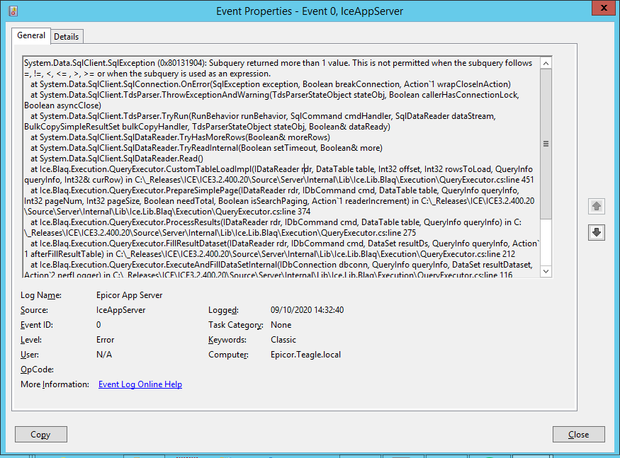Click inside the SqlException message text
This screenshot has width=620, height=458.
tap(278, 69)
